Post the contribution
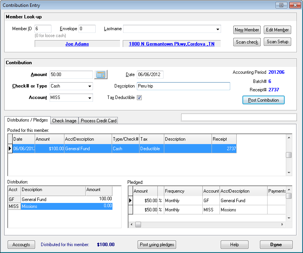 [x=263, y=100]
